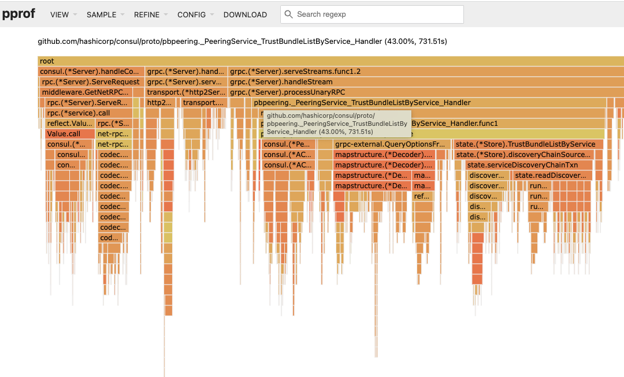Click the pbpeering._PeeringService_TrustBundleListByService_Handler frame
Viewport: 624px width, 377px height.
[429, 103]
